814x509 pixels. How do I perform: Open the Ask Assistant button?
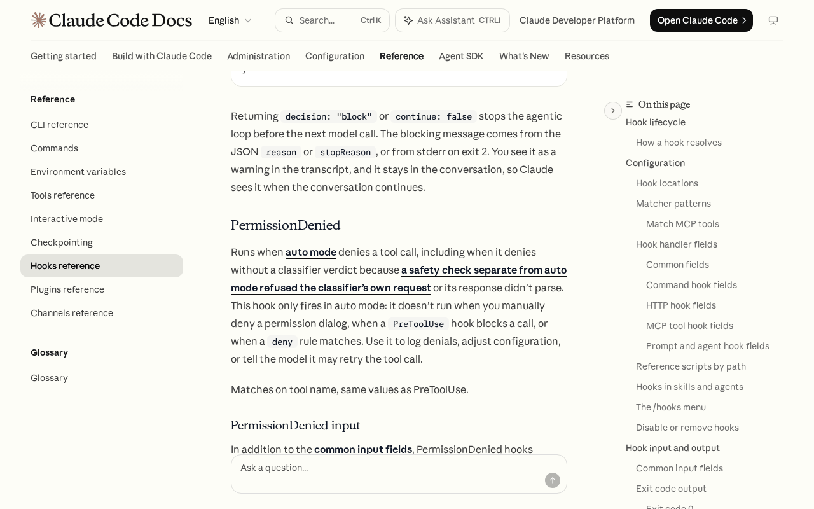[452, 20]
